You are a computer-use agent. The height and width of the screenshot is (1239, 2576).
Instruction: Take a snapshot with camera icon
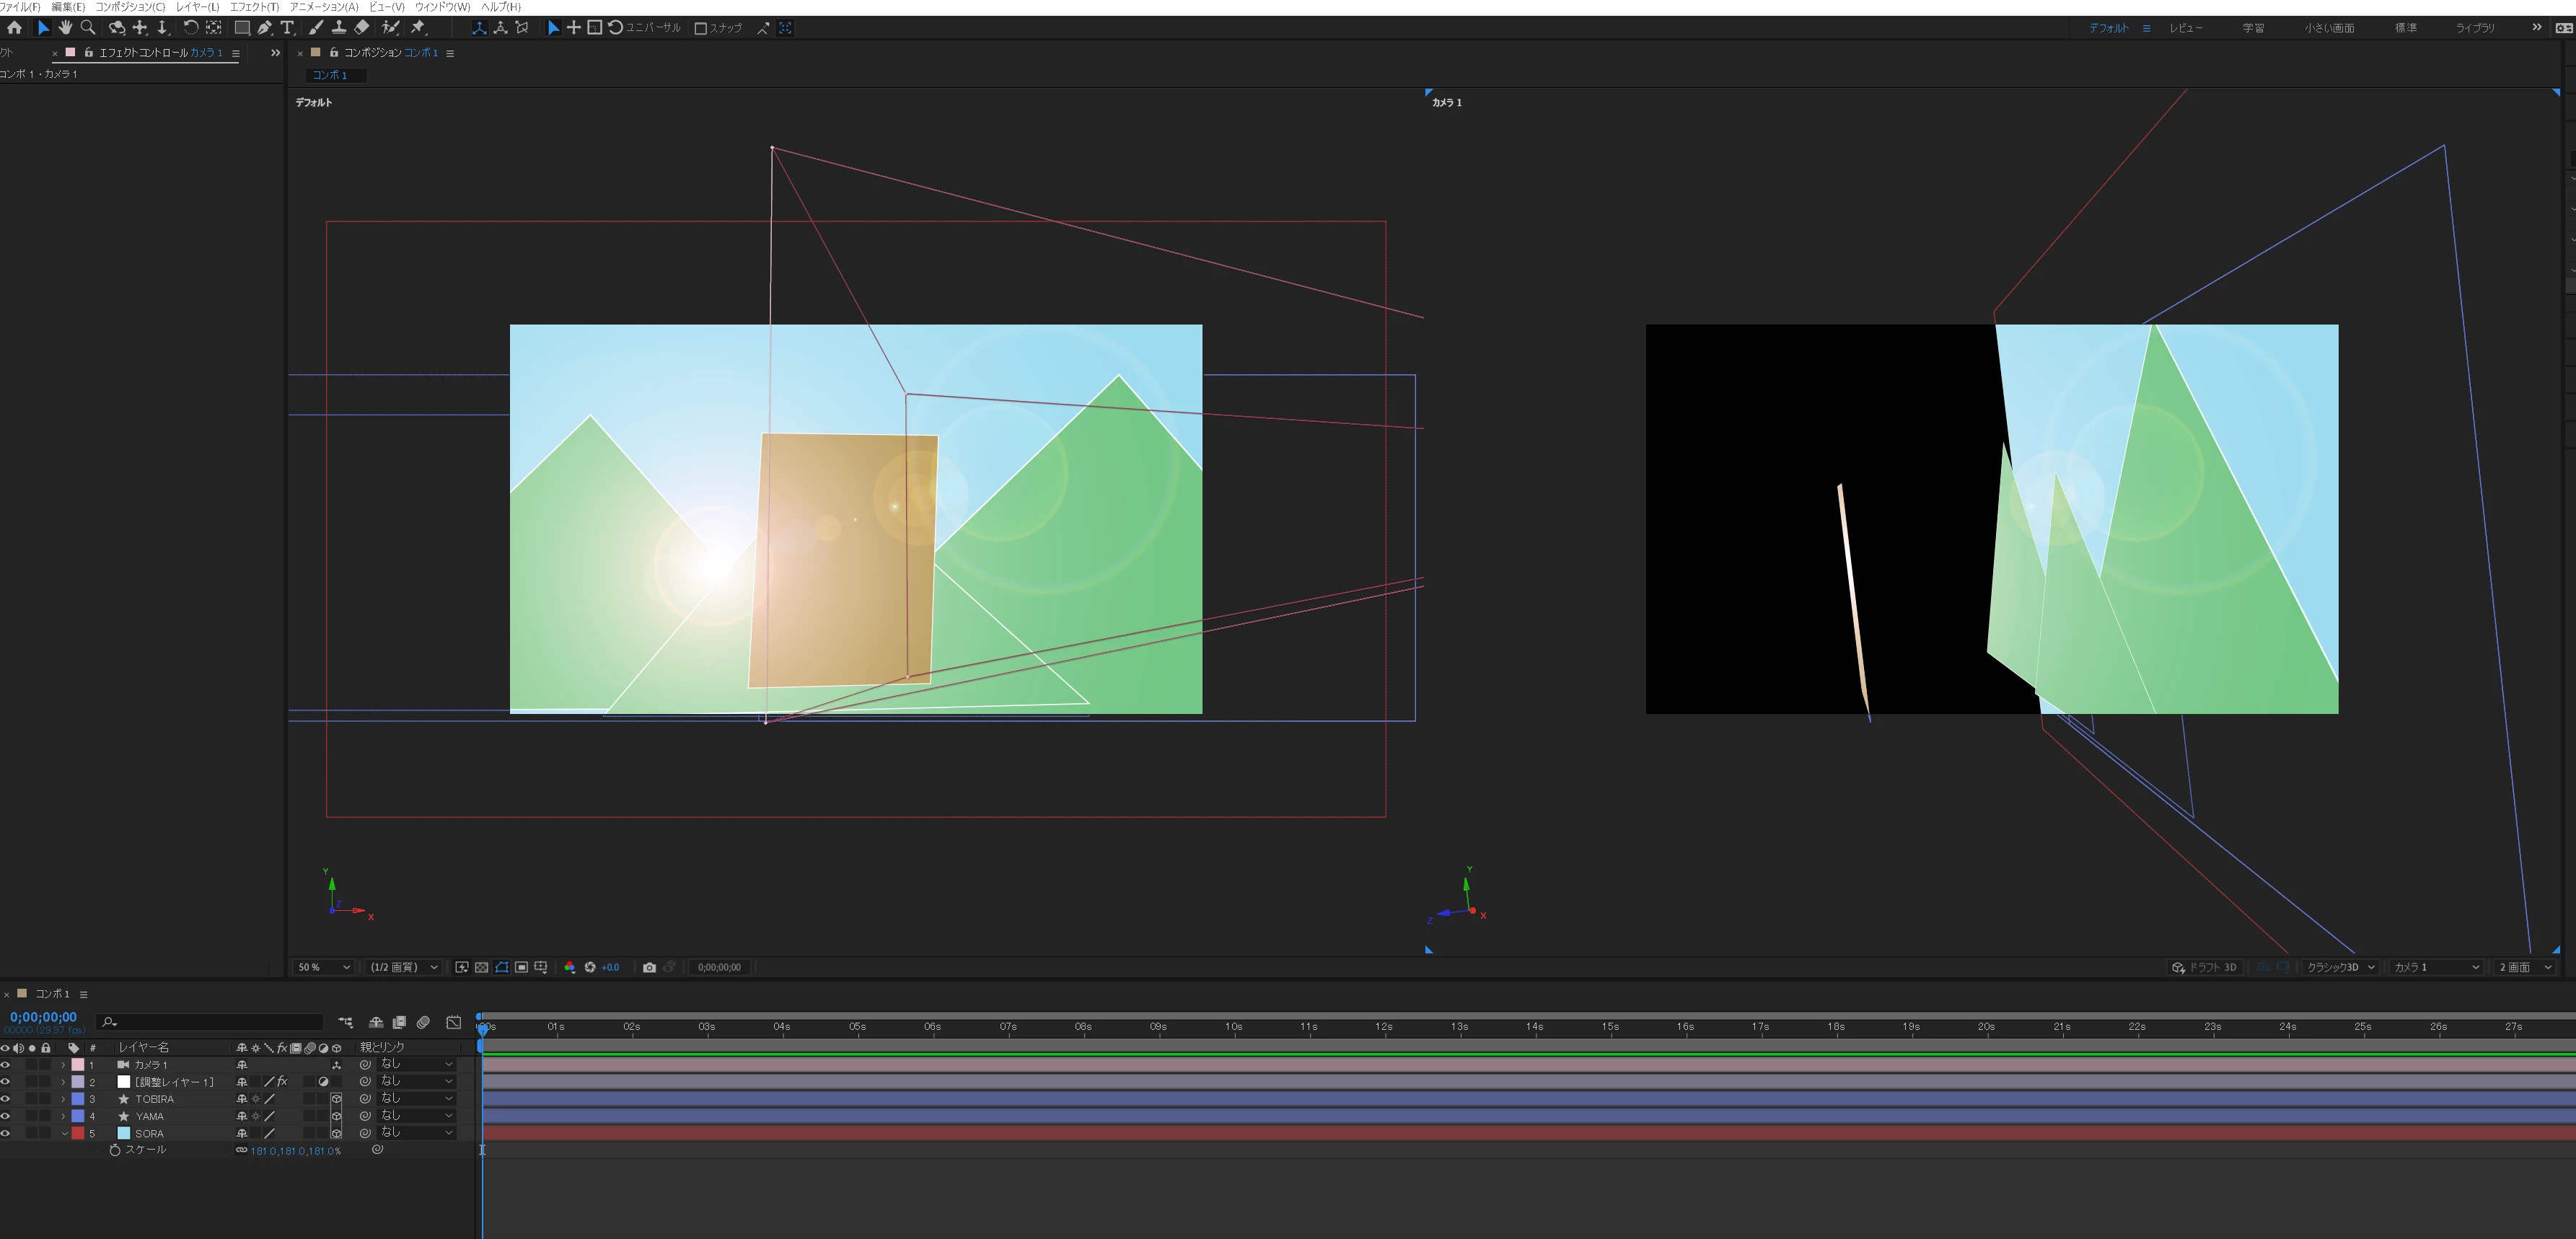649,967
